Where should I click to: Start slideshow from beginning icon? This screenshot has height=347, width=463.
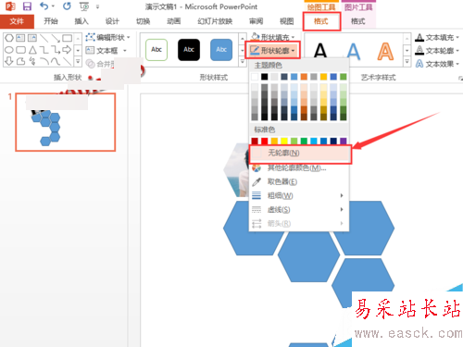click(x=84, y=6)
